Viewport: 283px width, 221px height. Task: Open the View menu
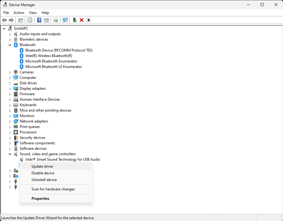click(x=33, y=13)
